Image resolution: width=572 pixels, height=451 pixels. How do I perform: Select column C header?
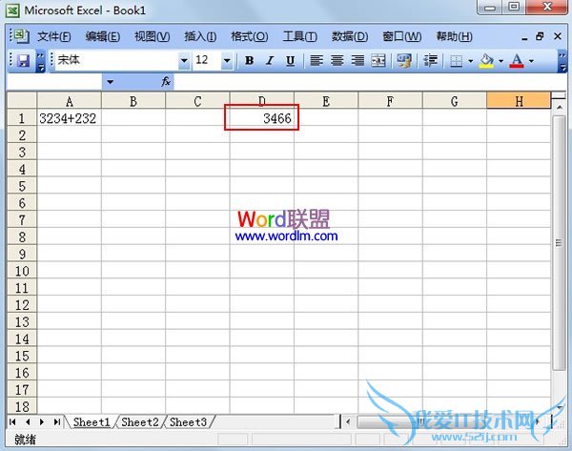(197, 101)
